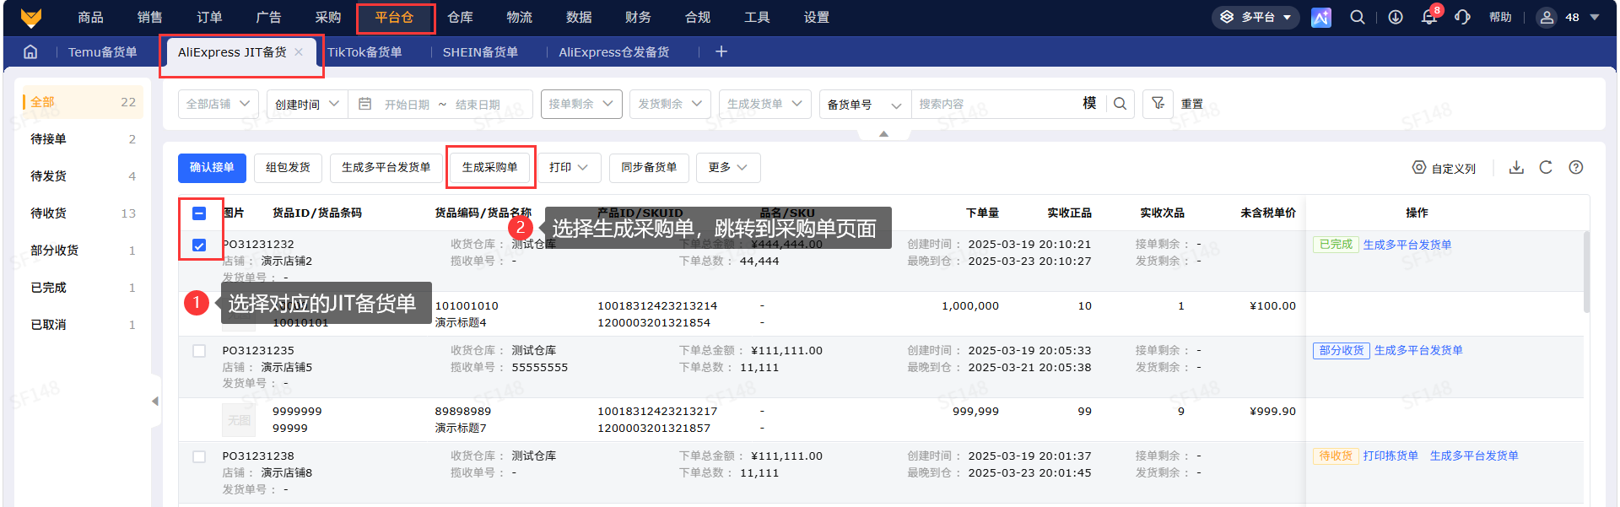Open notifications bell with 8 badge
Viewport: 1620px width, 507px height.
[1429, 17]
